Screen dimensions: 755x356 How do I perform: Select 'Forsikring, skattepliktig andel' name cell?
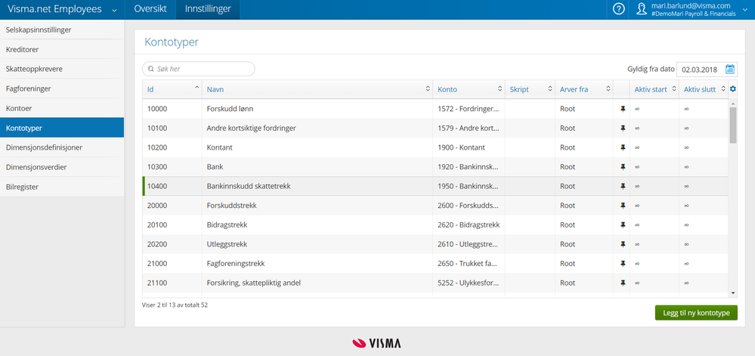(x=317, y=283)
